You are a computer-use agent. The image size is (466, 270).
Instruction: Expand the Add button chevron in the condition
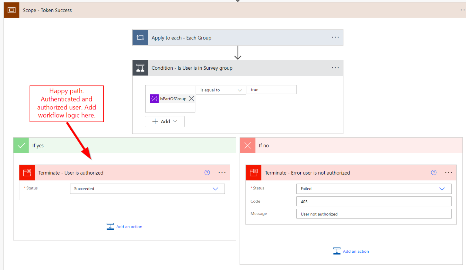click(x=174, y=121)
